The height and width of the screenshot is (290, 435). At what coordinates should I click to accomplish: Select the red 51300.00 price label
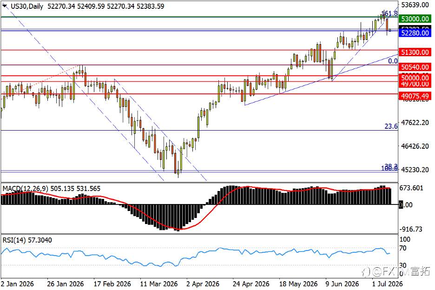415,52
